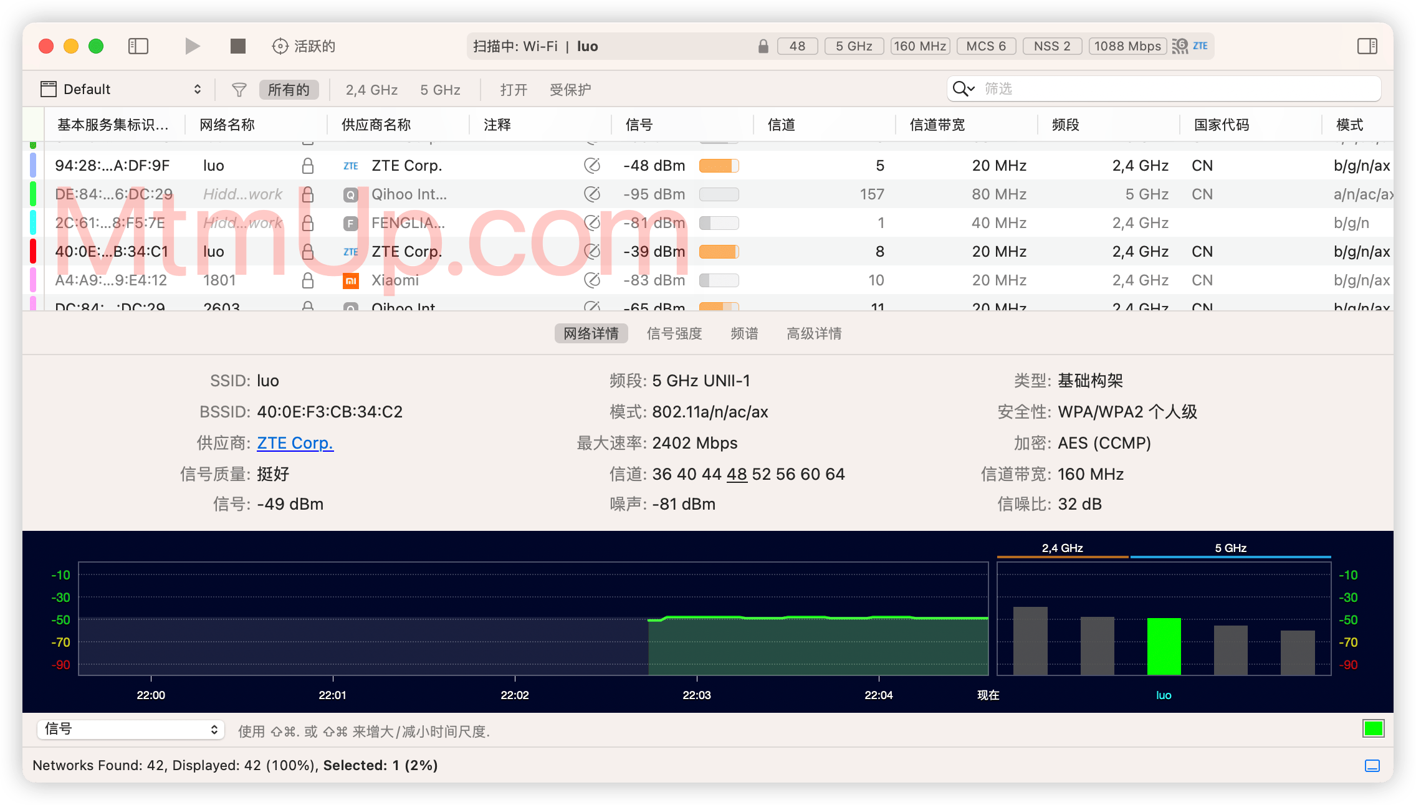
Task: Switch to the 频谱 tab
Action: point(744,333)
